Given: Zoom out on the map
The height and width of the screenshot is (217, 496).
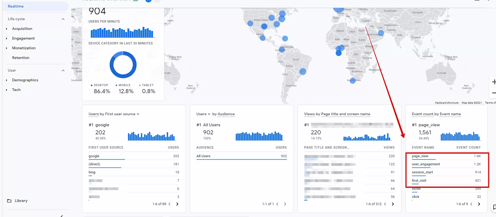Looking at the screenshot, I should [493, 93].
